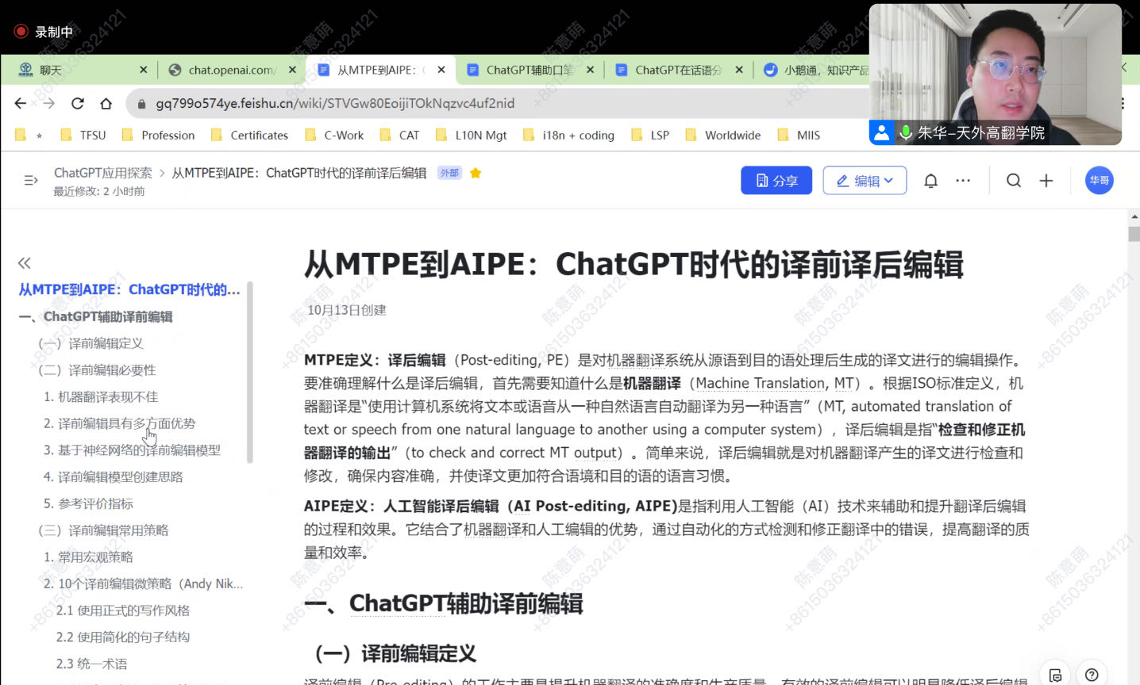Open the three-dot more options menu
The width and height of the screenshot is (1140, 685).
(963, 181)
